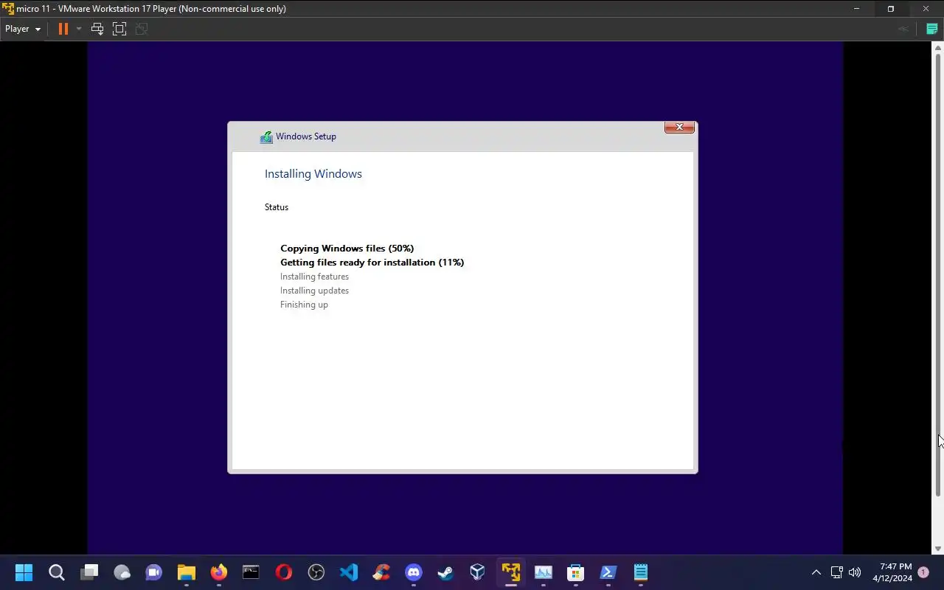Open CCleaner from the taskbar
The height and width of the screenshot is (590, 944).
click(381, 572)
